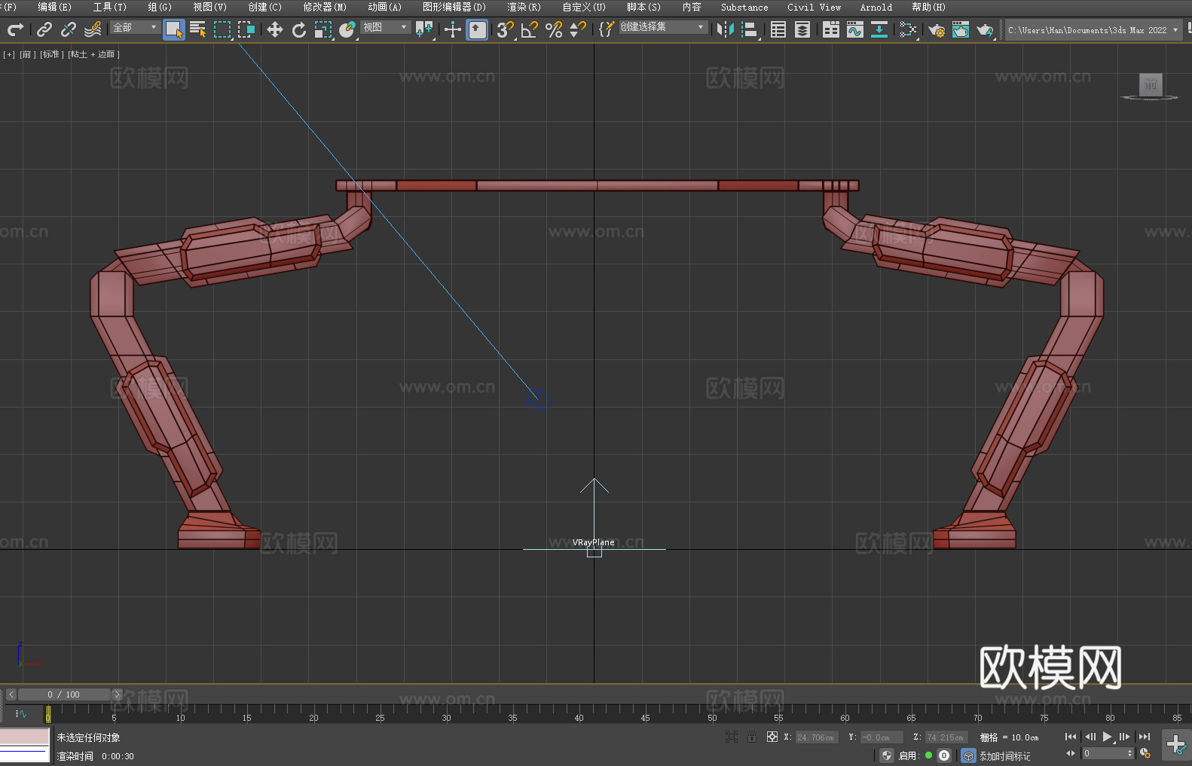
Task: Toggle the Selection Lock padlock
Action: point(751,737)
